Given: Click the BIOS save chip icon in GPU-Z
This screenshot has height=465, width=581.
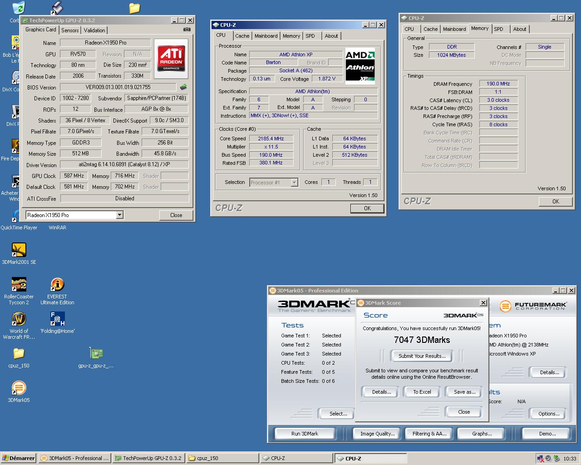Looking at the screenshot, I should pyautogui.click(x=183, y=87).
